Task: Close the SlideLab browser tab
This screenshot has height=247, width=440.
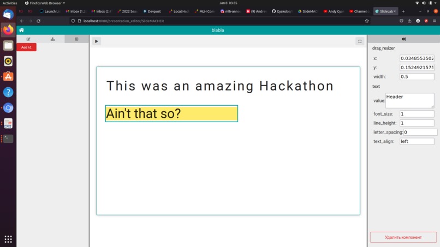Action: (x=395, y=11)
